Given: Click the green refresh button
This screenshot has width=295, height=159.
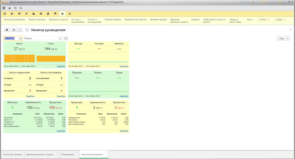Looking at the screenshot, I should pyautogui.click(x=66, y=38).
